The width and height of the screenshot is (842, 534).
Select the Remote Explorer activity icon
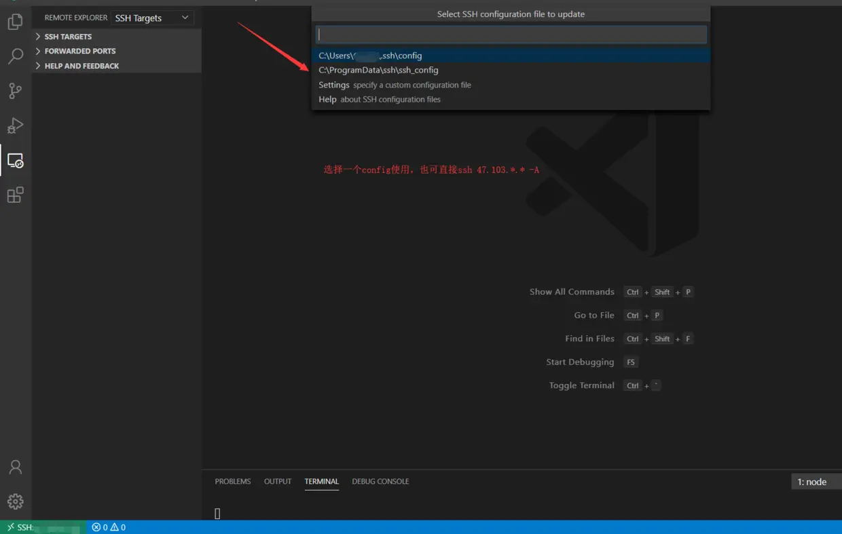[15, 161]
